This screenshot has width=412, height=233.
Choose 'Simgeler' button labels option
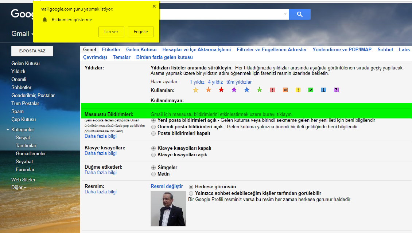coord(153,168)
